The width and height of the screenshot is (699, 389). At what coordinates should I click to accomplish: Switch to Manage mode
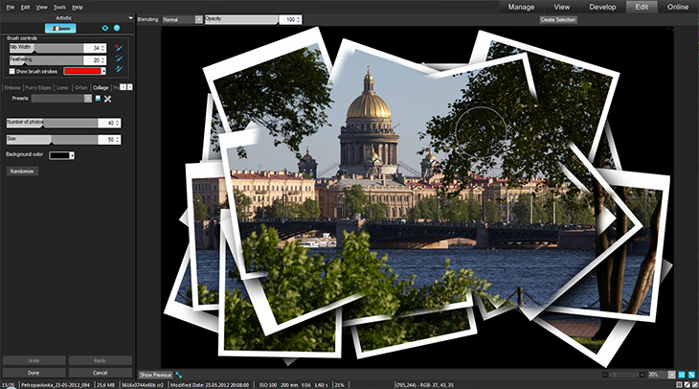coord(521,7)
